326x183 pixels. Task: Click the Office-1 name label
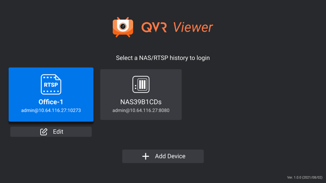(x=51, y=102)
